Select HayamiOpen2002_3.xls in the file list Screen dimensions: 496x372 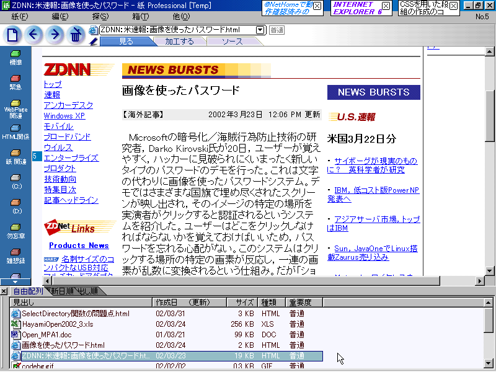point(57,324)
